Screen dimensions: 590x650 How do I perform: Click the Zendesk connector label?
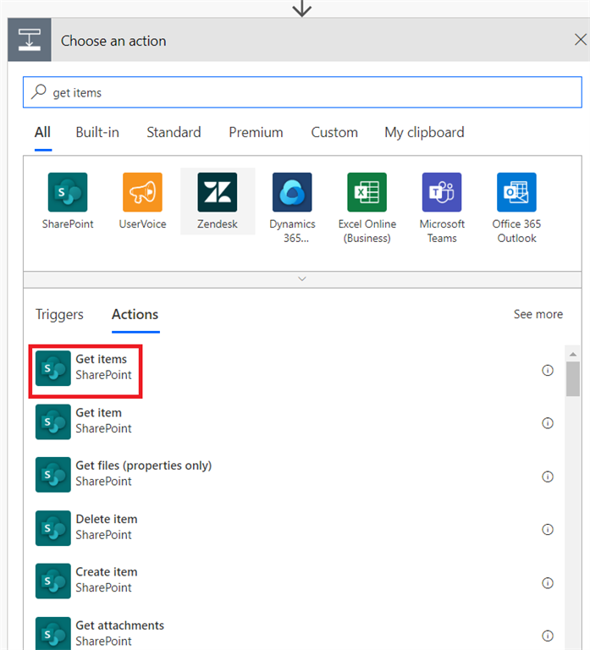click(218, 223)
